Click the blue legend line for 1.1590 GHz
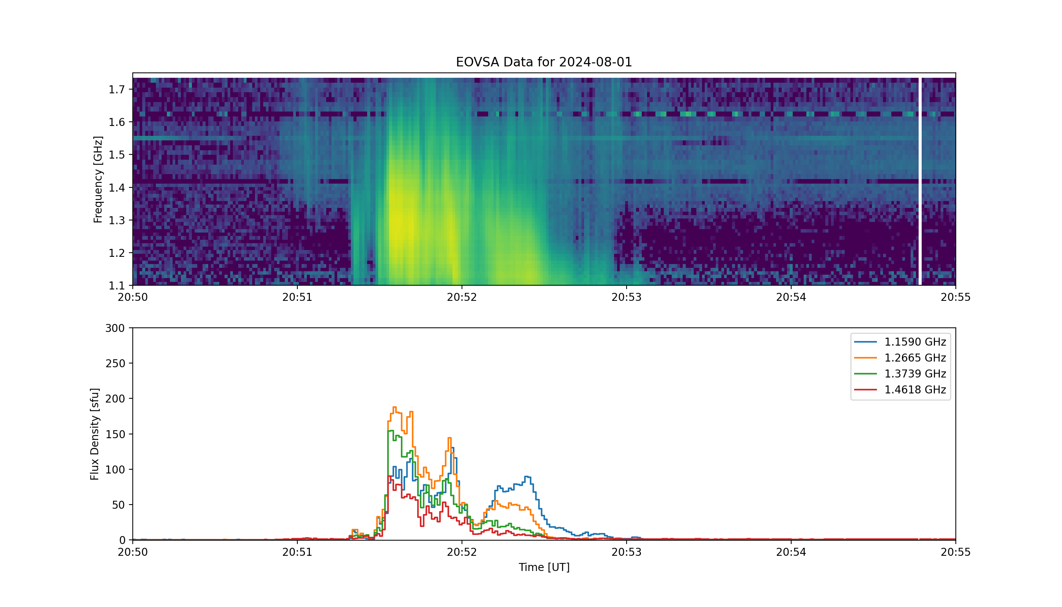Viewport: 1062px width, 607px height. (866, 342)
